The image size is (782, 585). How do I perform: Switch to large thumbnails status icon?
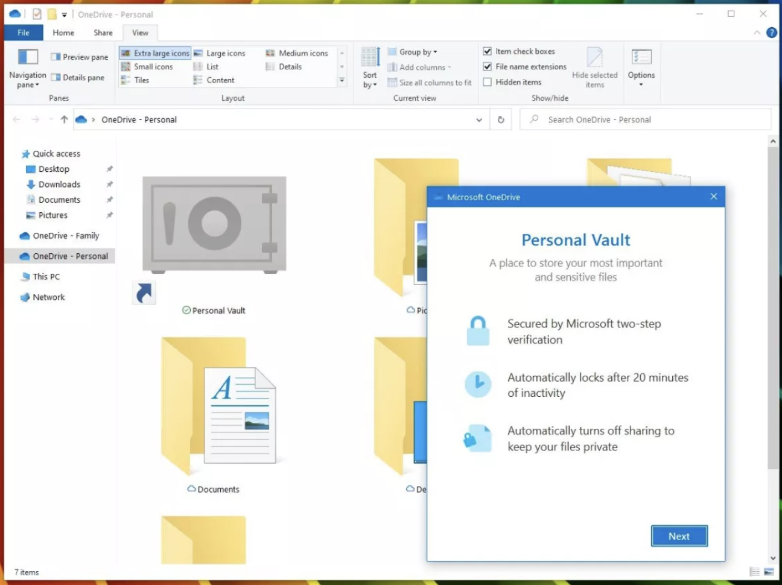[x=769, y=572]
